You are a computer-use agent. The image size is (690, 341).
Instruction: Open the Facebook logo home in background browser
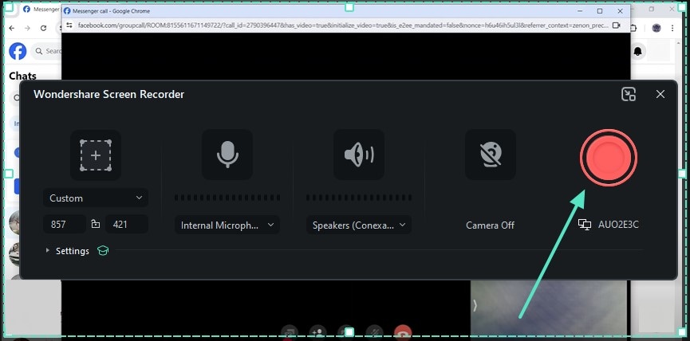click(x=18, y=52)
